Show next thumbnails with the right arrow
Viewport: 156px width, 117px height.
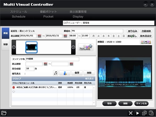click(x=73, y=47)
